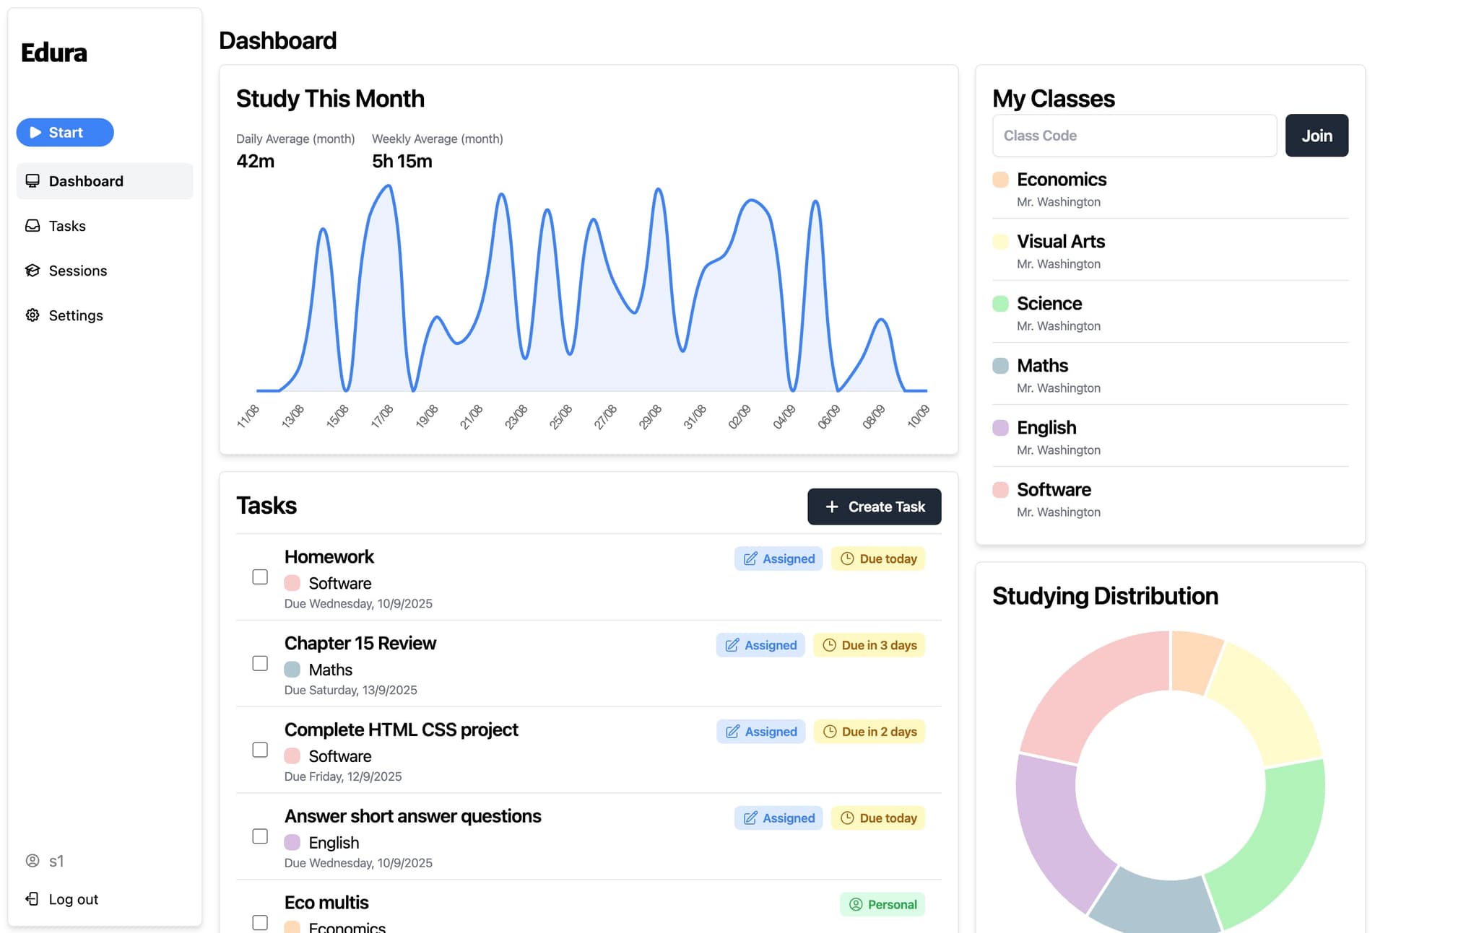Check the Chapter 15 Review checkbox

259,663
